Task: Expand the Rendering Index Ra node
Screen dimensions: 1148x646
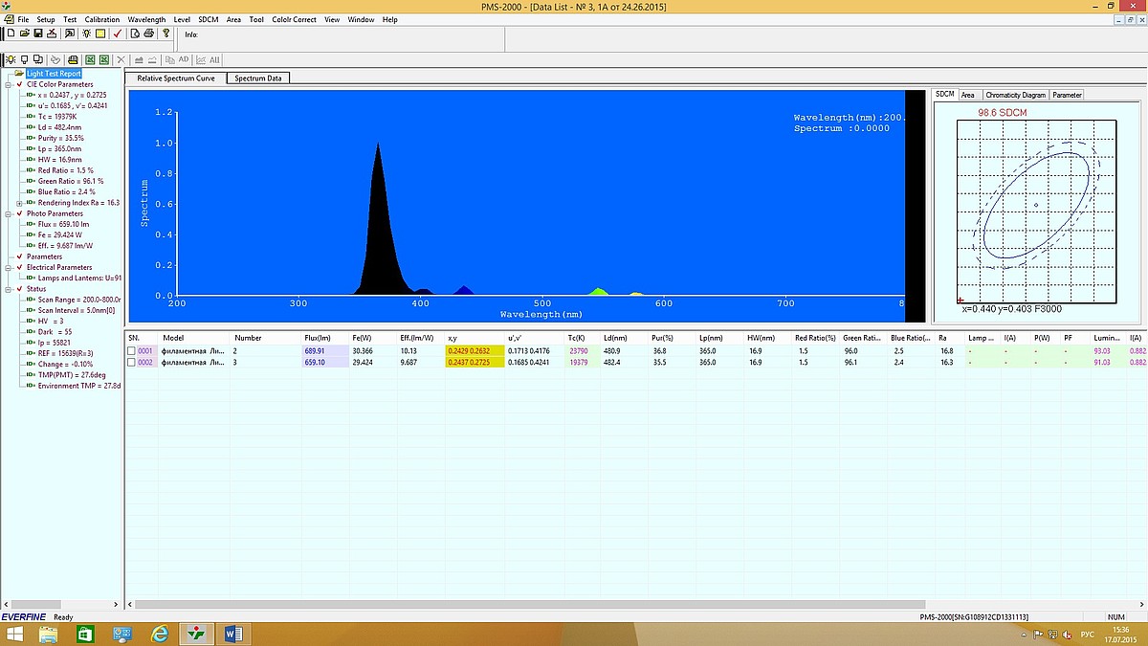Action: [x=19, y=203]
